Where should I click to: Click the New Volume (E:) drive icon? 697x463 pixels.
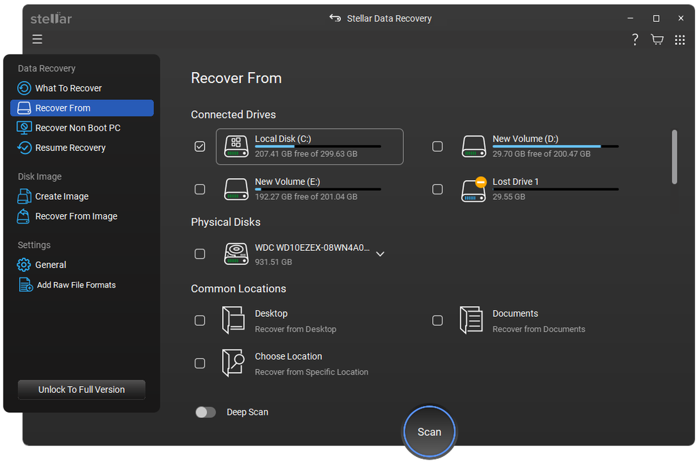pos(236,189)
